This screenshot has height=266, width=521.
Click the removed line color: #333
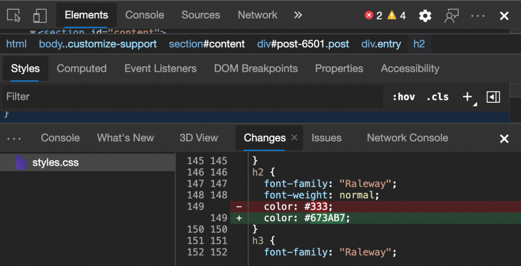click(375, 206)
